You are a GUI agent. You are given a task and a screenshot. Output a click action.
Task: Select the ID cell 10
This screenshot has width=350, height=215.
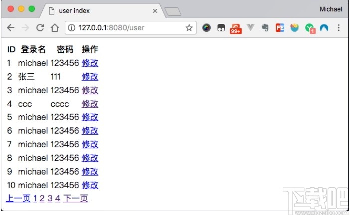click(x=11, y=185)
